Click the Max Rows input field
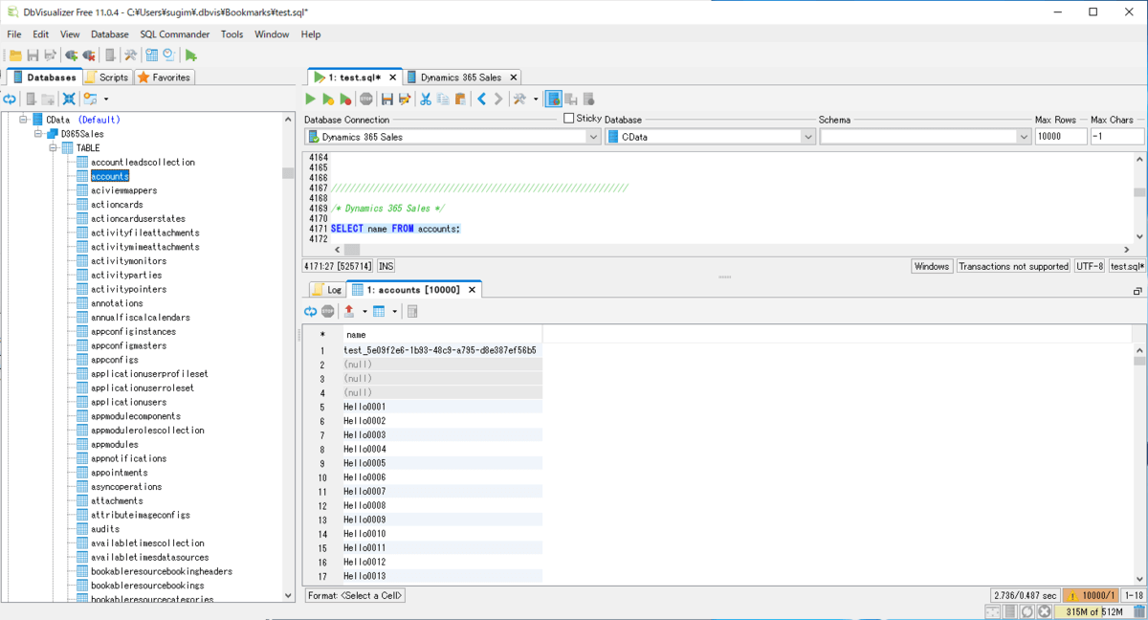This screenshot has width=1148, height=620. tap(1060, 137)
